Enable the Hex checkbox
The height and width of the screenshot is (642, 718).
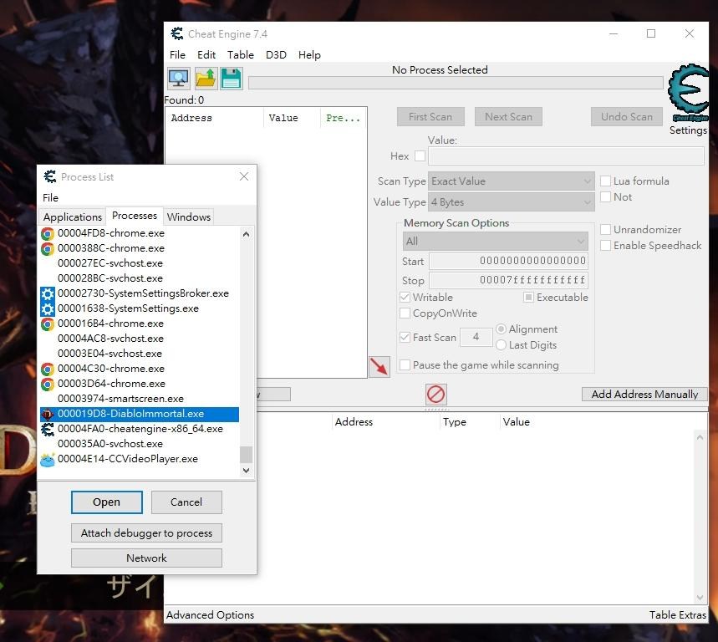tap(420, 156)
